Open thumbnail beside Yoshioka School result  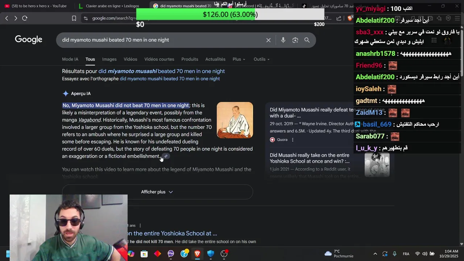coord(377,165)
